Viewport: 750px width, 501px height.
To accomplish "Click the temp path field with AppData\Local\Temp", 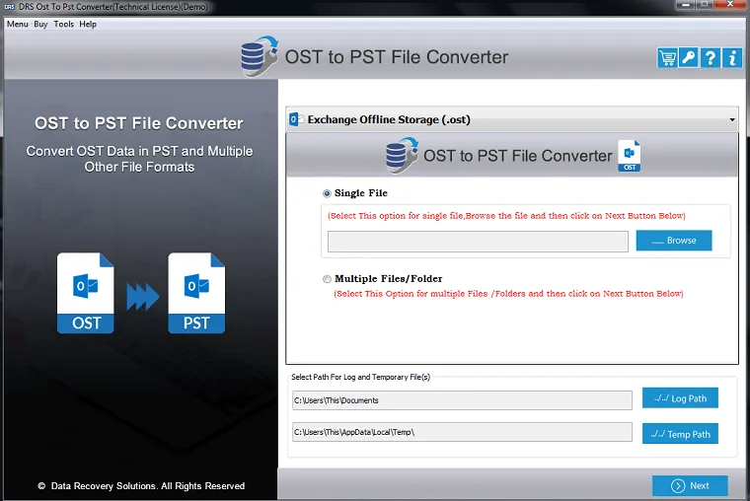I will tap(462, 432).
